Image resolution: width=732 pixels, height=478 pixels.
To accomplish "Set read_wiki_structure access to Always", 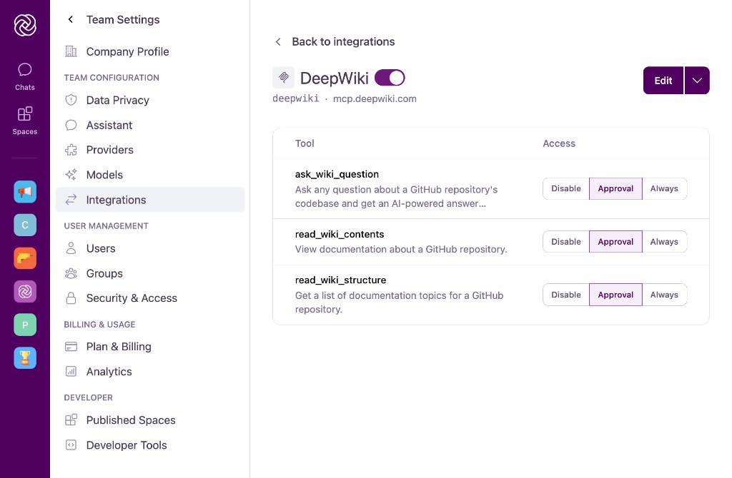I will (664, 295).
